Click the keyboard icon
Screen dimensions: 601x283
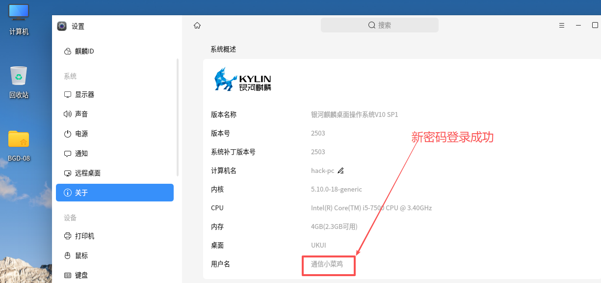[68, 275]
